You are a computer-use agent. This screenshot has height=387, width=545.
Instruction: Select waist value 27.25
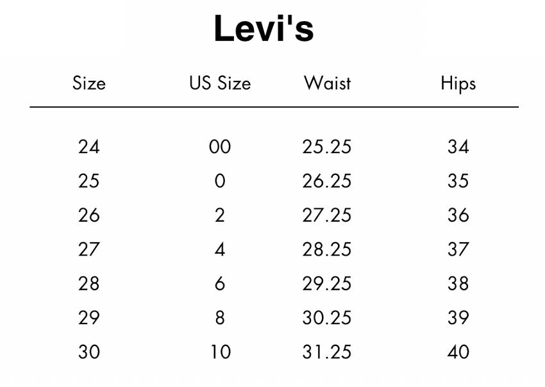[327, 215]
